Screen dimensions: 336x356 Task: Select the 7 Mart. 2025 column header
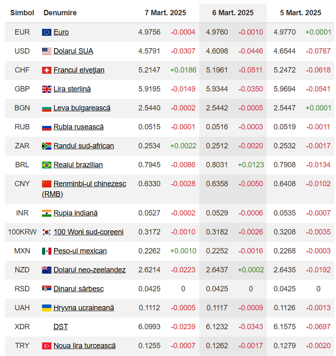165,13
